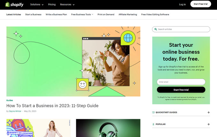Click the Shopify logo
Image resolution: width=217 pixels, height=137 pixels.
pos(14,4)
